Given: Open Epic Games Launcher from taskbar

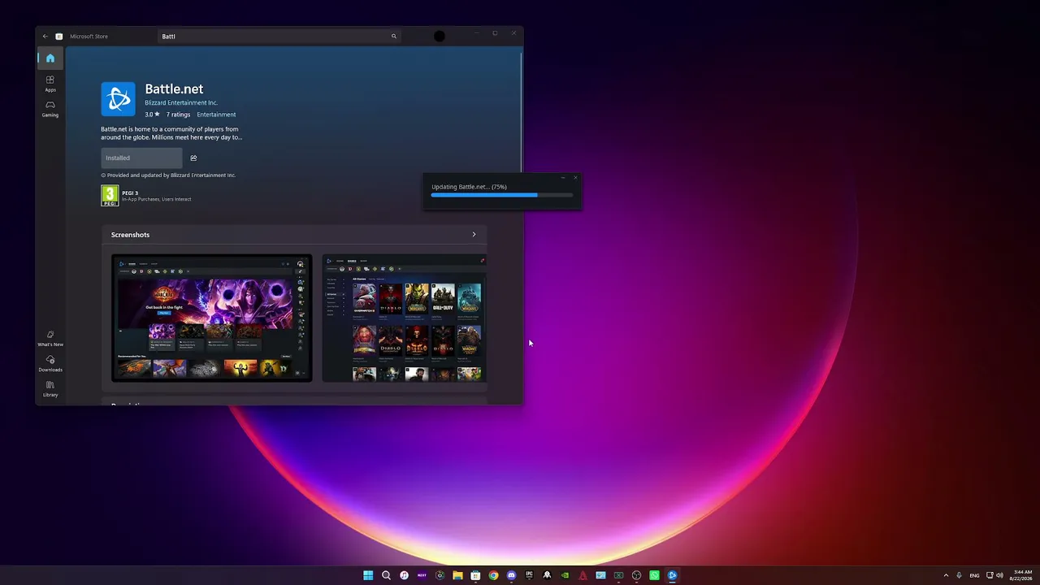Looking at the screenshot, I should [x=529, y=575].
